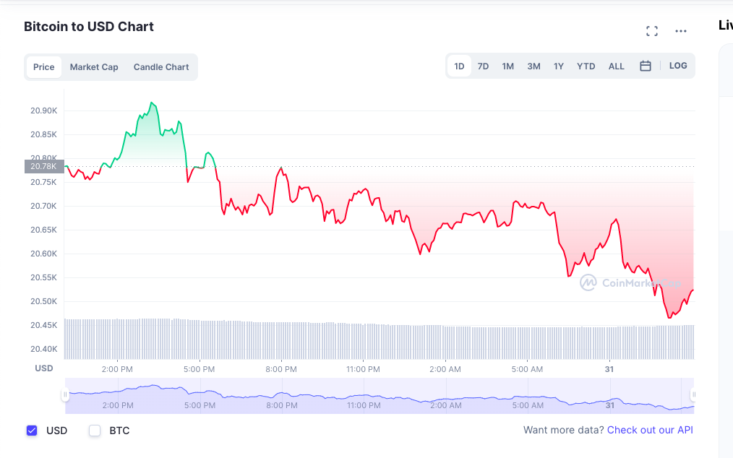Select the Price tab
The image size is (733, 458).
(x=44, y=67)
